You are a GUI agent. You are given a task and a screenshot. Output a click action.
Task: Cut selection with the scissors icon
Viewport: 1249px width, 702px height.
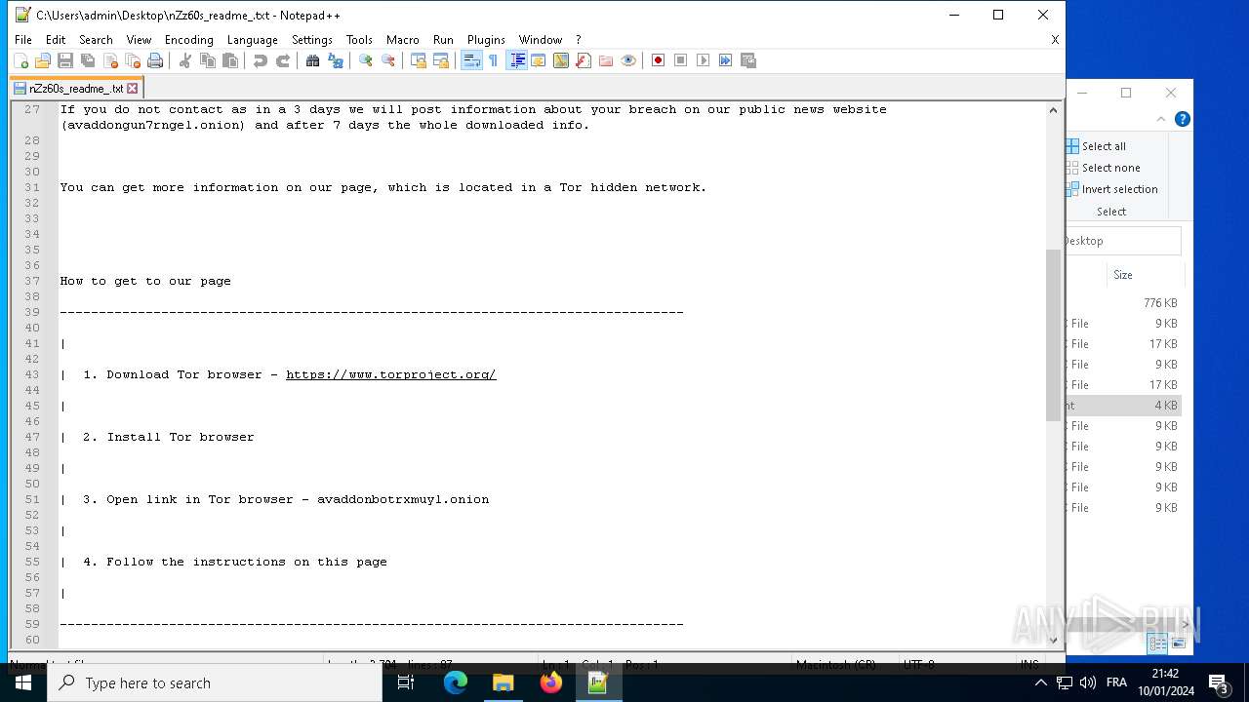[185, 60]
